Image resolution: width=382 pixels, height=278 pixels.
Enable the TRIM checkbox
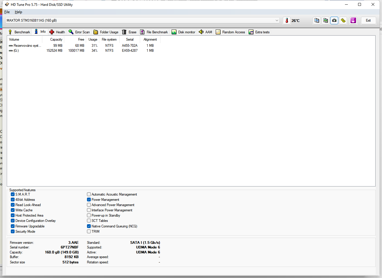[x=89, y=232]
